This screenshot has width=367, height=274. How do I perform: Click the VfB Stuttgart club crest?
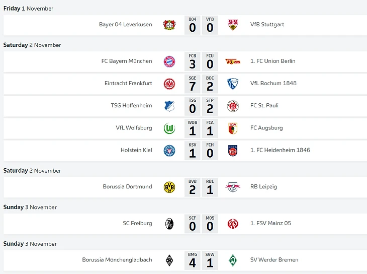233,25
